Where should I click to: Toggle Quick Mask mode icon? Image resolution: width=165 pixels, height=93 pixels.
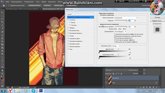[2, 83]
